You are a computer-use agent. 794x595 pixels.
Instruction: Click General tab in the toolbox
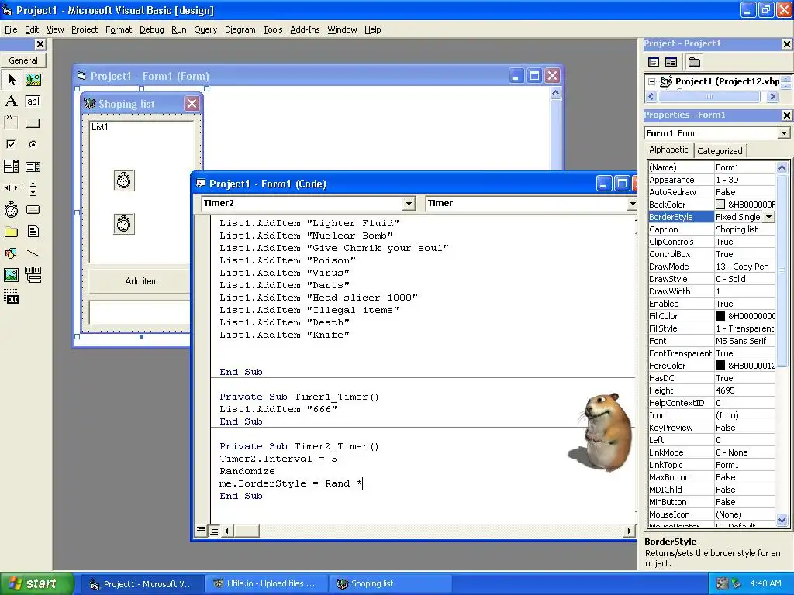pos(23,60)
